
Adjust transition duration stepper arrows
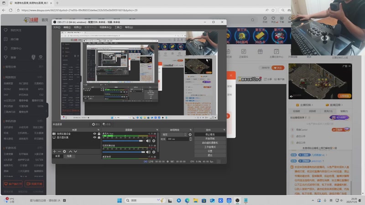(x=190, y=139)
